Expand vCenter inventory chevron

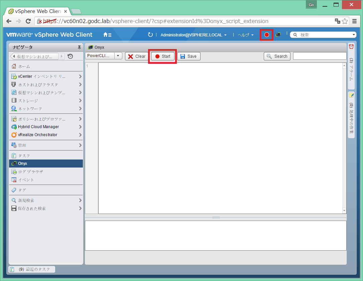click(x=80, y=76)
